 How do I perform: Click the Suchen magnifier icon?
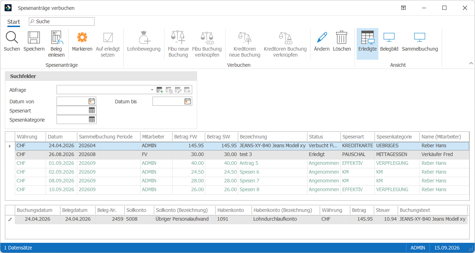coord(12,37)
